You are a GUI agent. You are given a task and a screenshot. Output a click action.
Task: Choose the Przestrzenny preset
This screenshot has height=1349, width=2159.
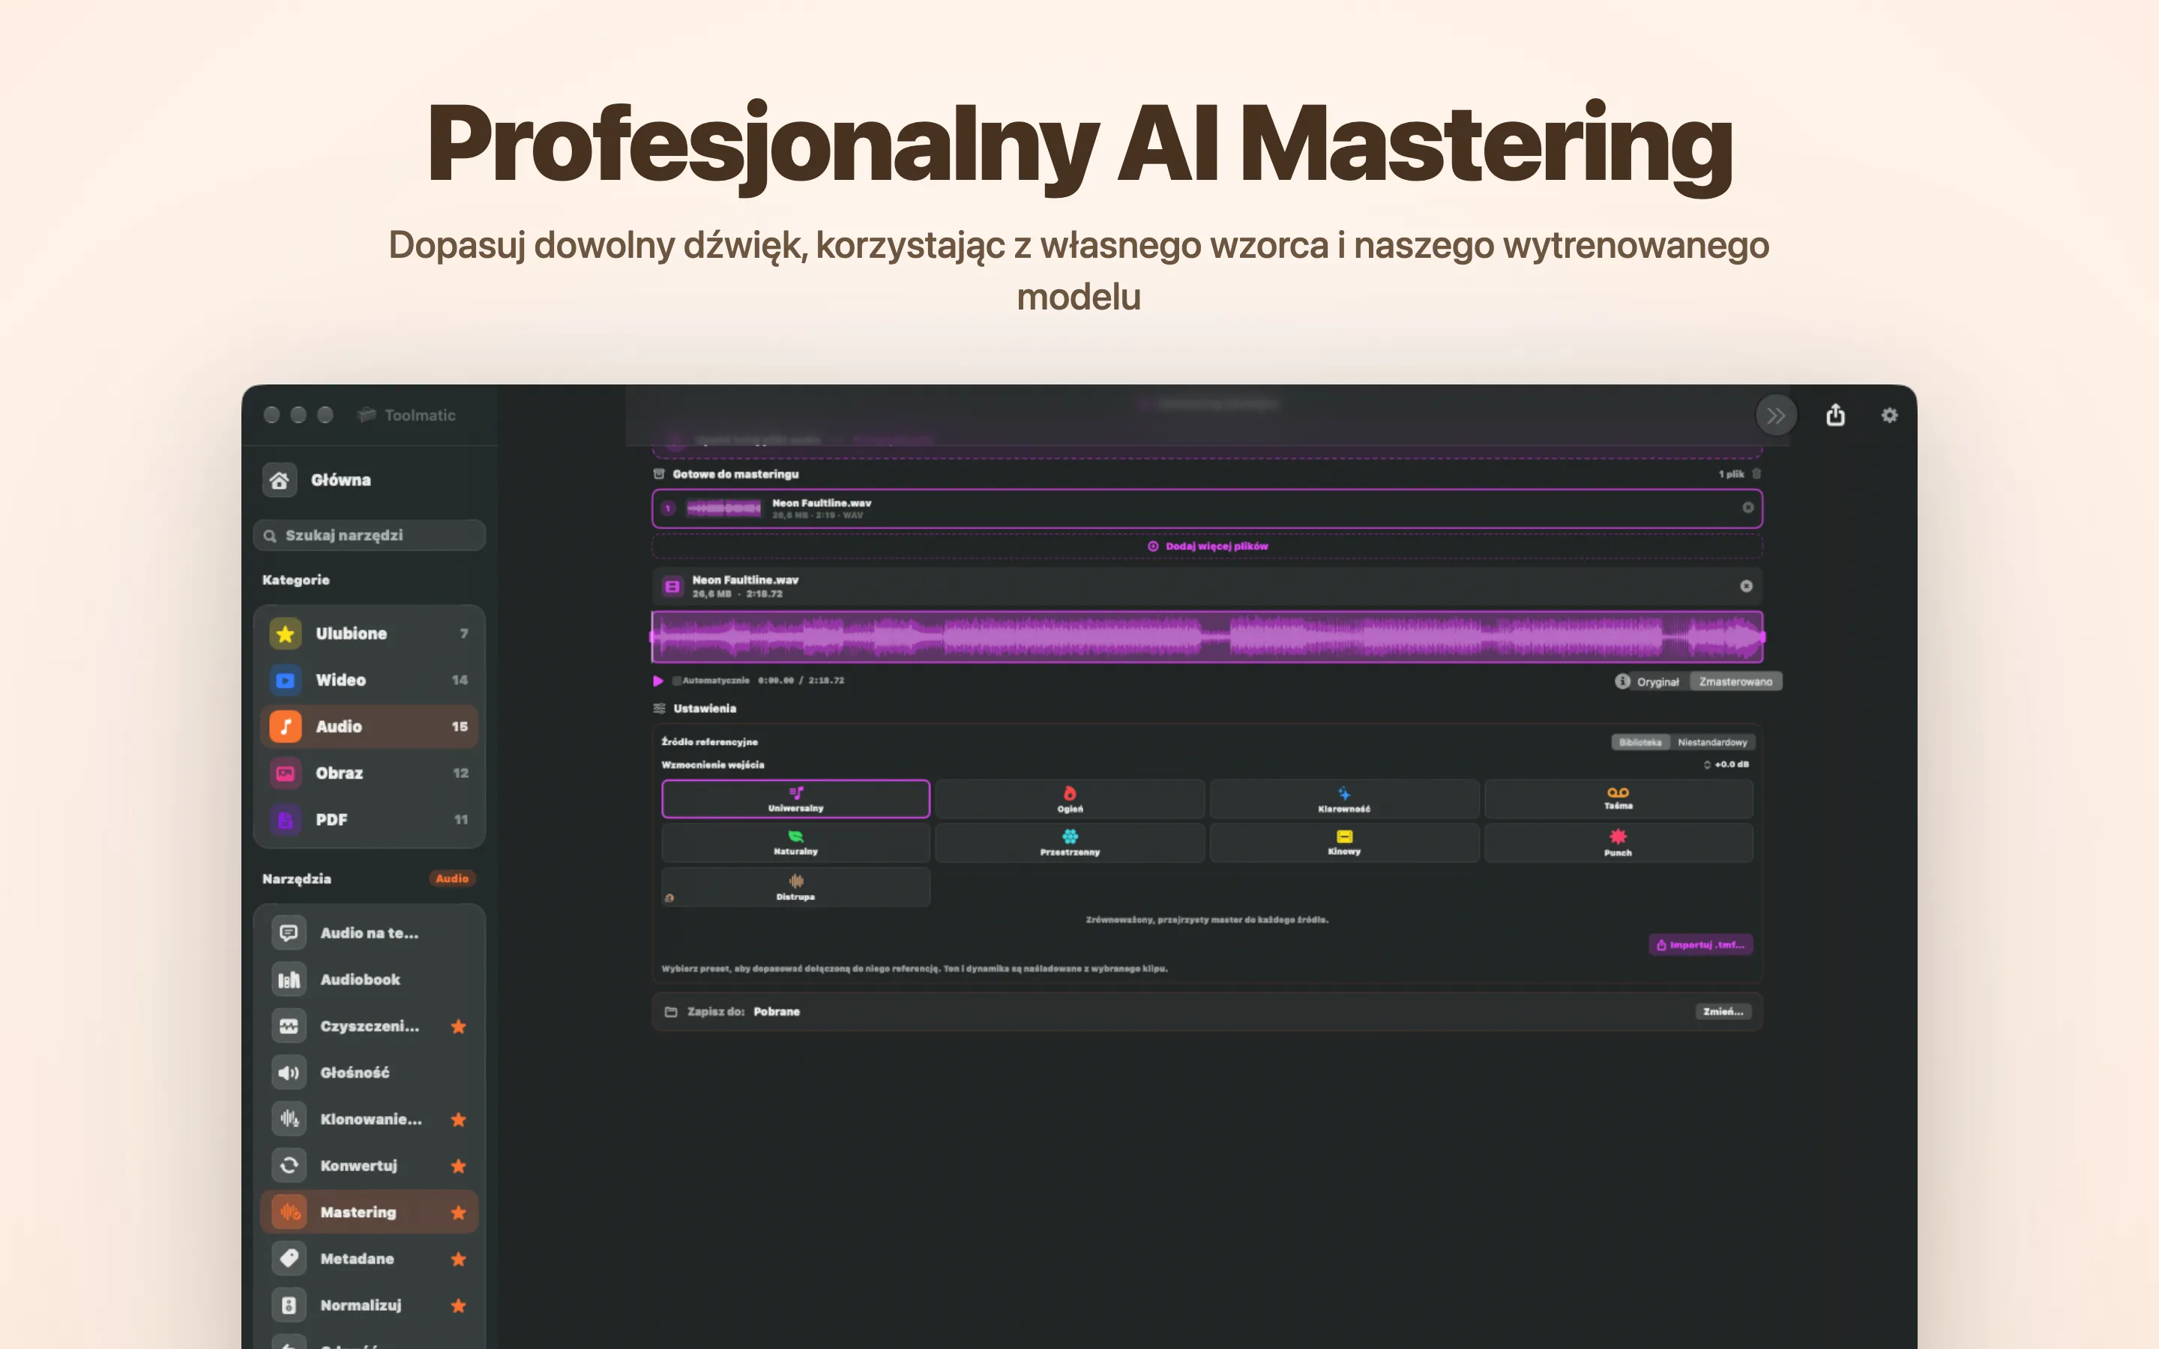1070,842
